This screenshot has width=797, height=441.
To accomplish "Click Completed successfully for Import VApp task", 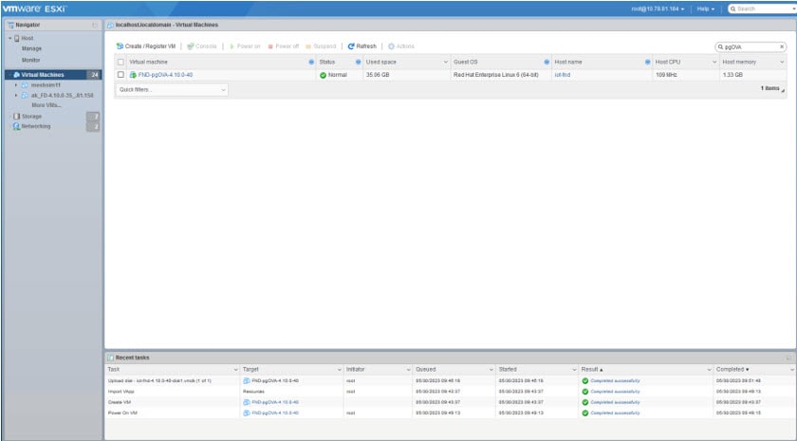I will click(615, 392).
